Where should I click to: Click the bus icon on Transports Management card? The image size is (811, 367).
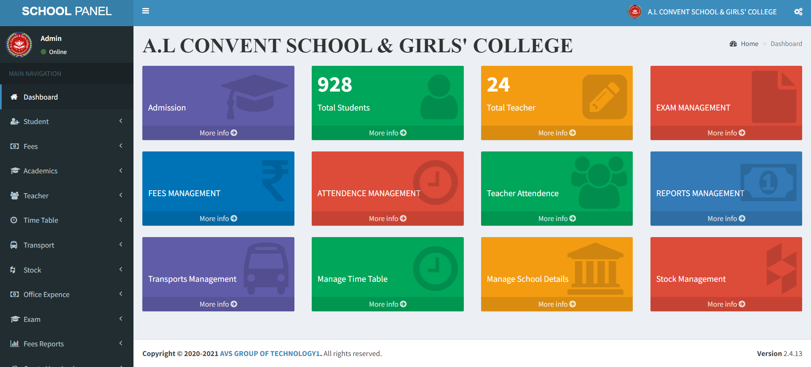pyautogui.click(x=266, y=268)
